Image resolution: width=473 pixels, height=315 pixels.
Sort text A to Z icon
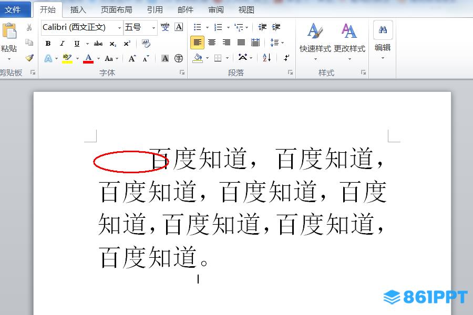(x=266, y=58)
